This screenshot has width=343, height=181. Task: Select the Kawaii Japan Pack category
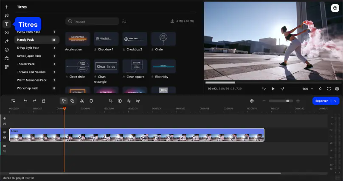(x=37, y=56)
